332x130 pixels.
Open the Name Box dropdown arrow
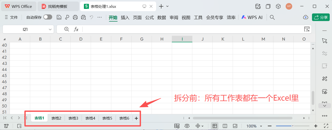(x=50, y=29)
